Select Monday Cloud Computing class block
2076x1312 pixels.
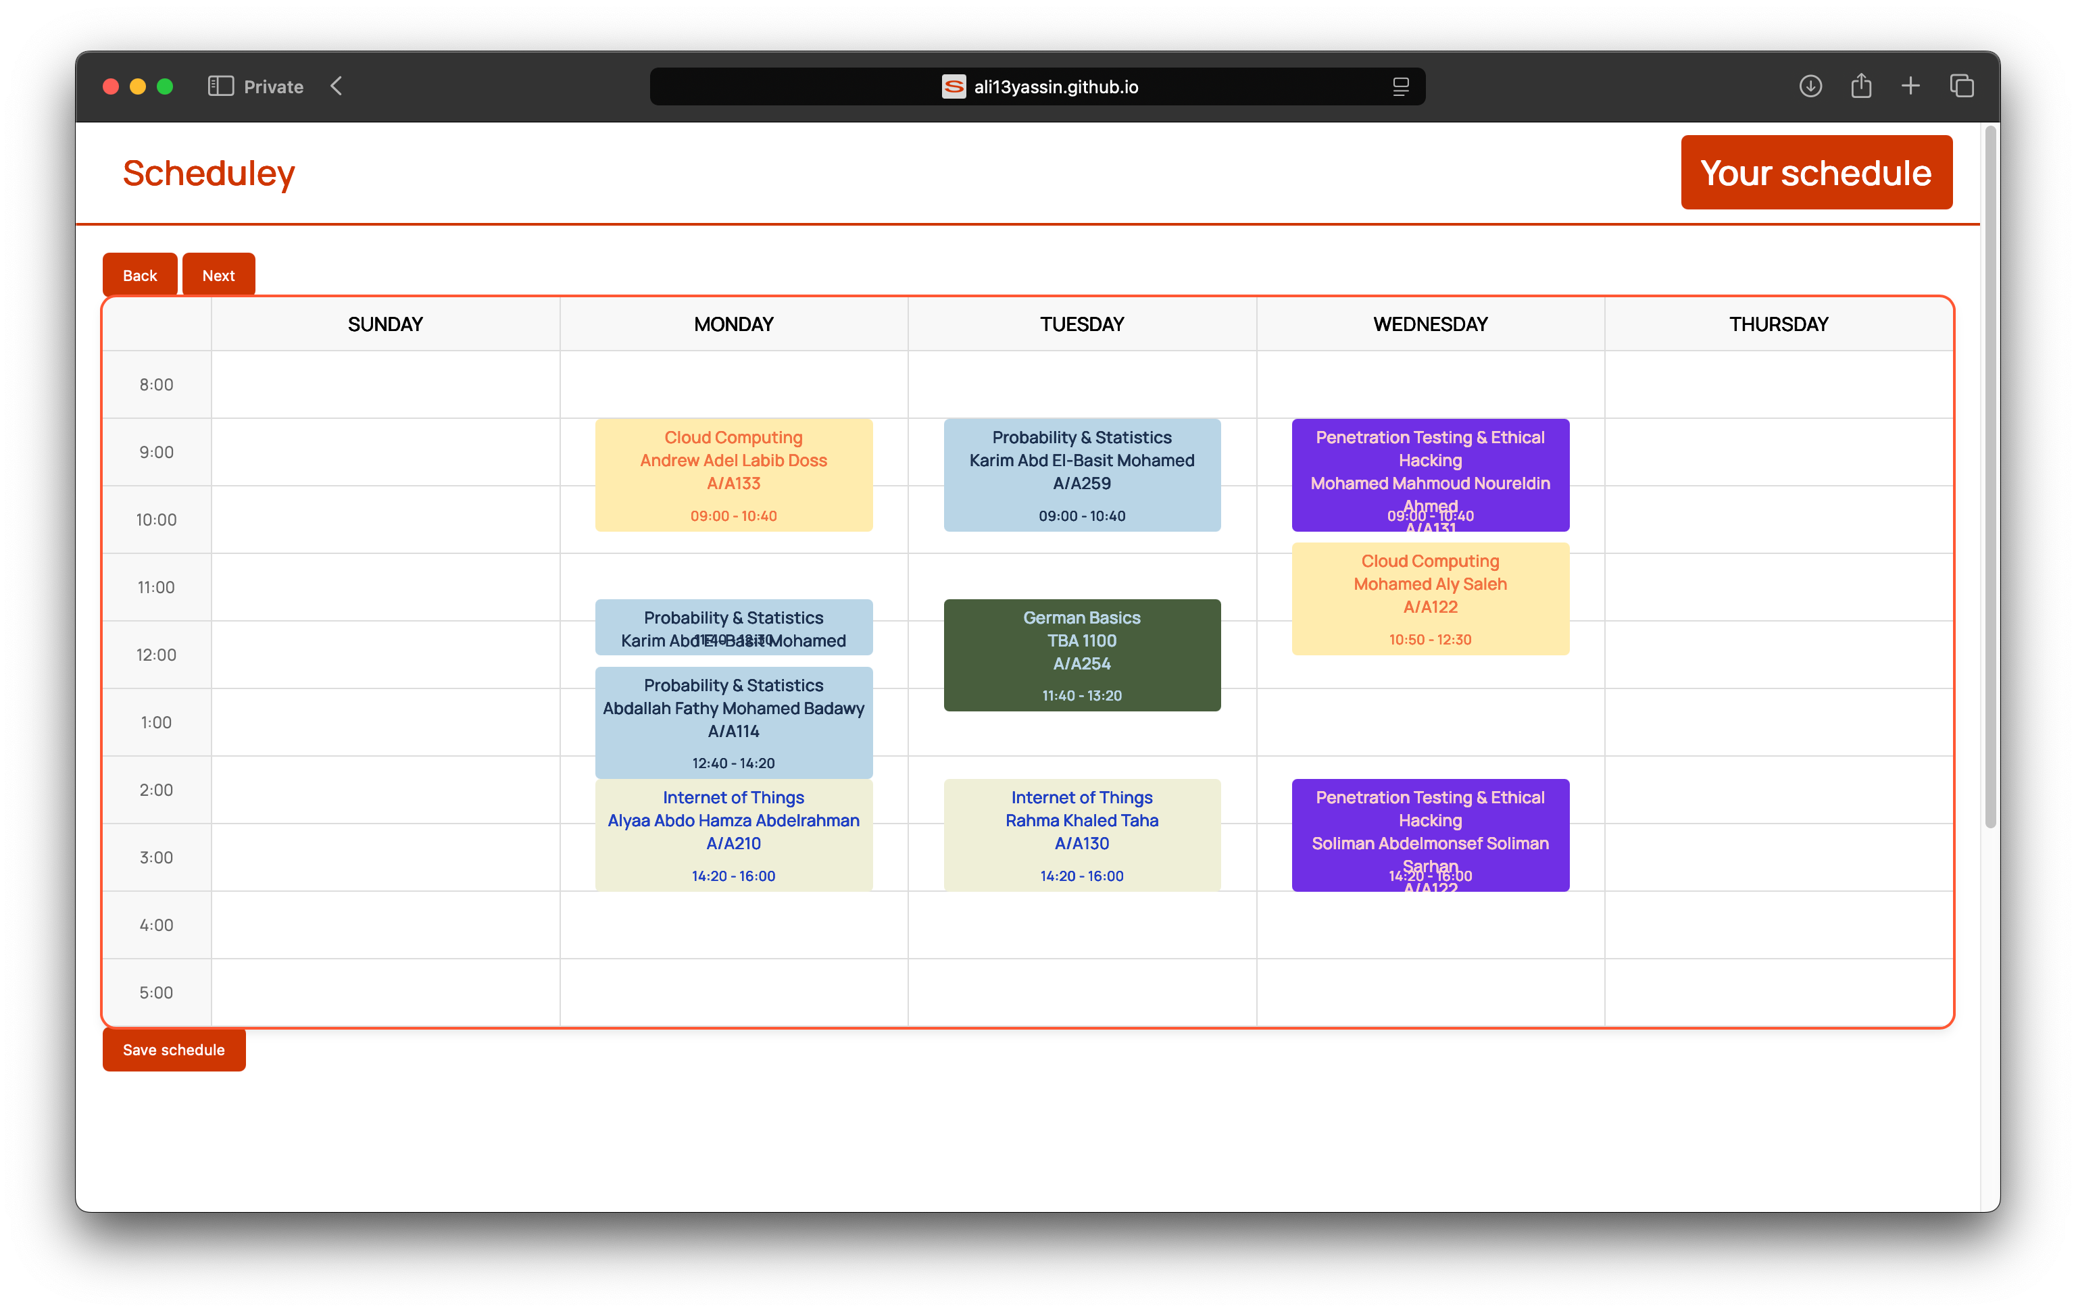(x=733, y=475)
